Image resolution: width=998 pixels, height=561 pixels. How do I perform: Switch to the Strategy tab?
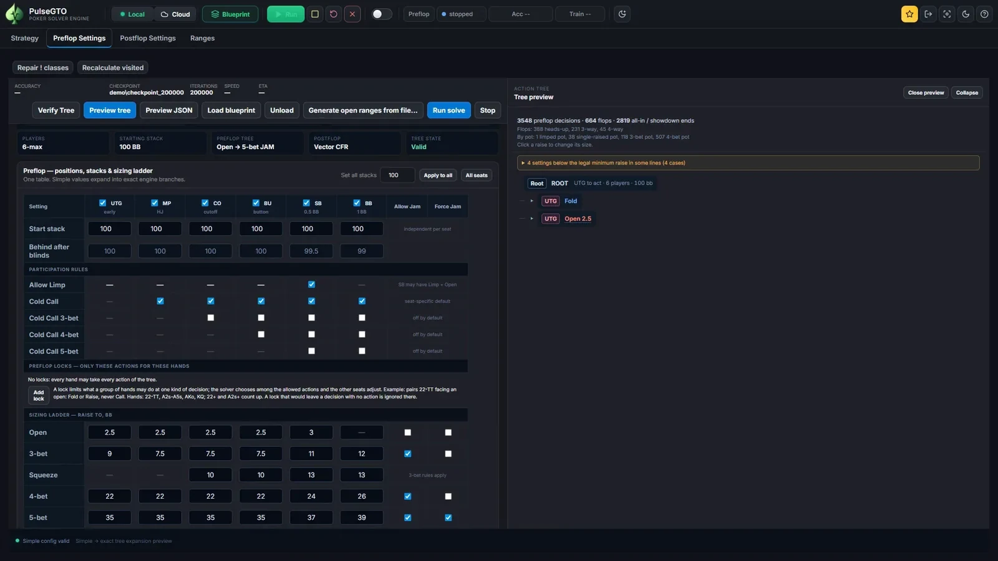tap(25, 38)
